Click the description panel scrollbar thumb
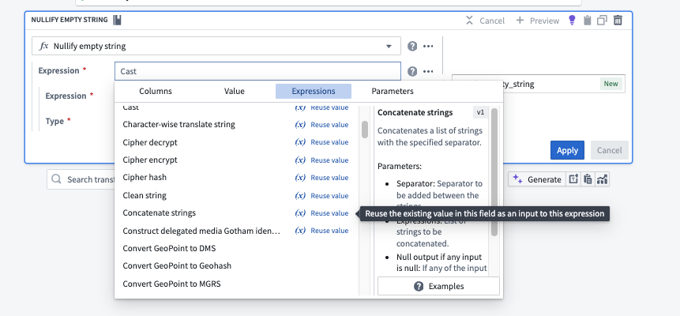680x316 pixels. [x=494, y=172]
